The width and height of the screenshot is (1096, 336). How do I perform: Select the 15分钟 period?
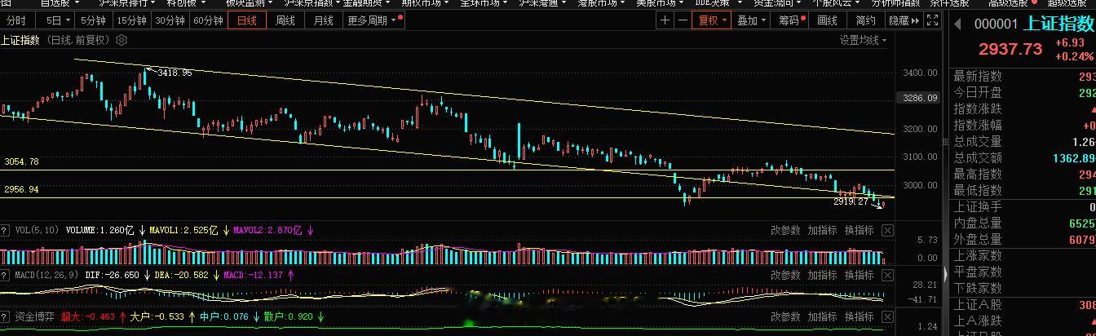click(x=131, y=20)
